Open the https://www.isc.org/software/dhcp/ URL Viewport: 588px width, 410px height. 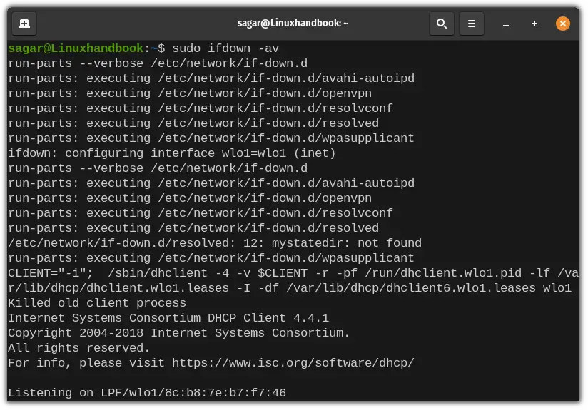(x=293, y=363)
